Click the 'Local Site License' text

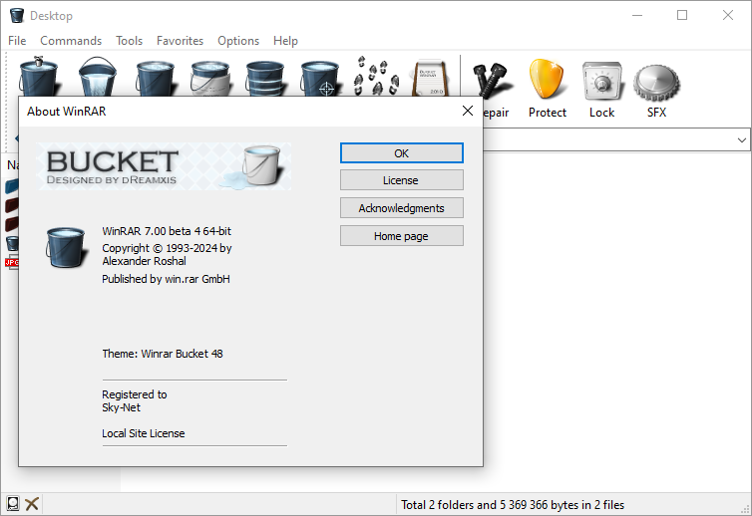(x=144, y=433)
